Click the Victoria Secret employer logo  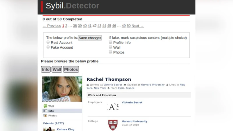[113, 107]
